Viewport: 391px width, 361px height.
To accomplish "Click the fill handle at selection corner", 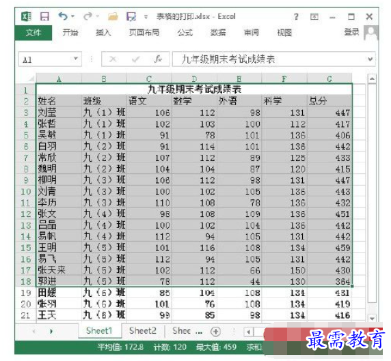I will [x=352, y=287].
